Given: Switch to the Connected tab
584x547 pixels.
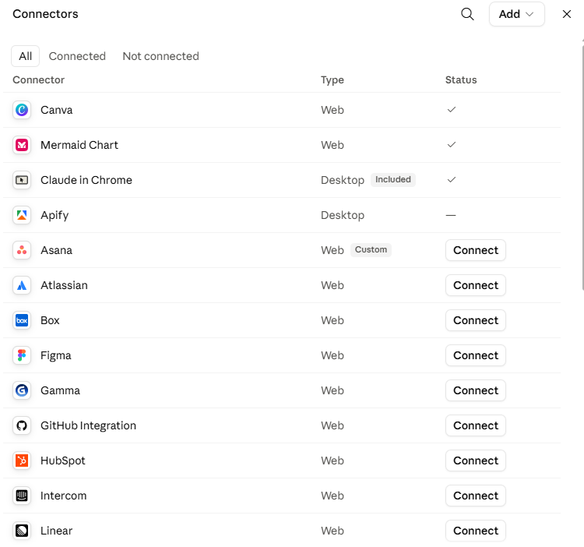Looking at the screenshot, I should click(x=77, y=56).
